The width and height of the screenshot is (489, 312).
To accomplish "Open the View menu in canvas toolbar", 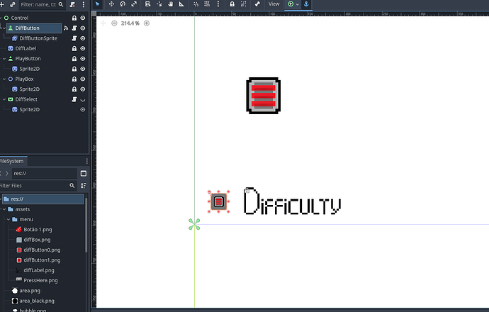I will pos(274,4).
